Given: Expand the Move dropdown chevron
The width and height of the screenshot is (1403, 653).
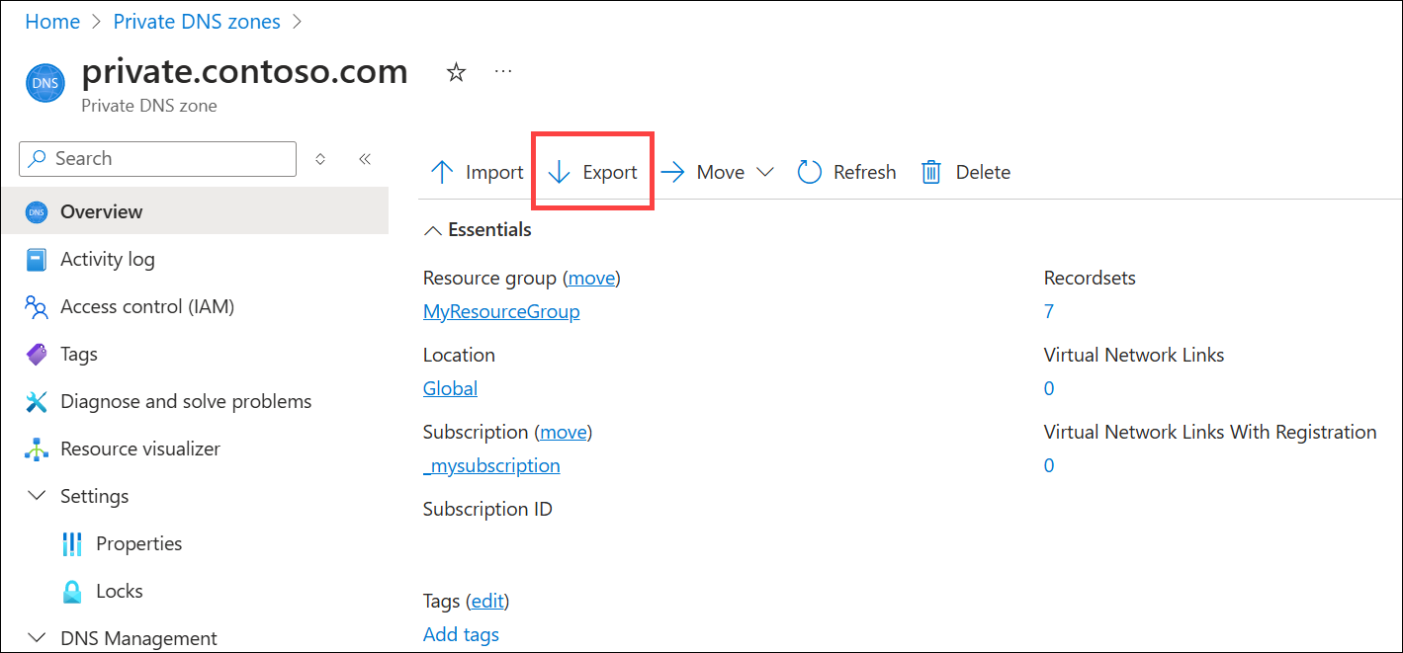Looking at the screenshot, I should click(x=764, y=172).
